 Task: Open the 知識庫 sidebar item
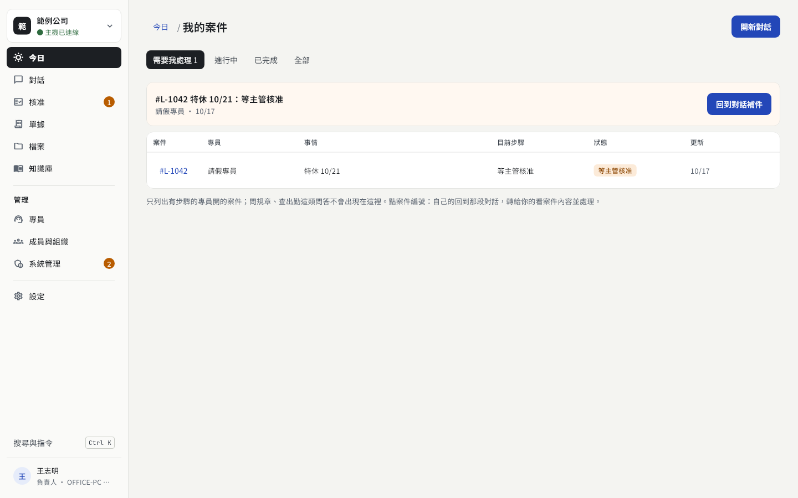click(x=64, y=168)
